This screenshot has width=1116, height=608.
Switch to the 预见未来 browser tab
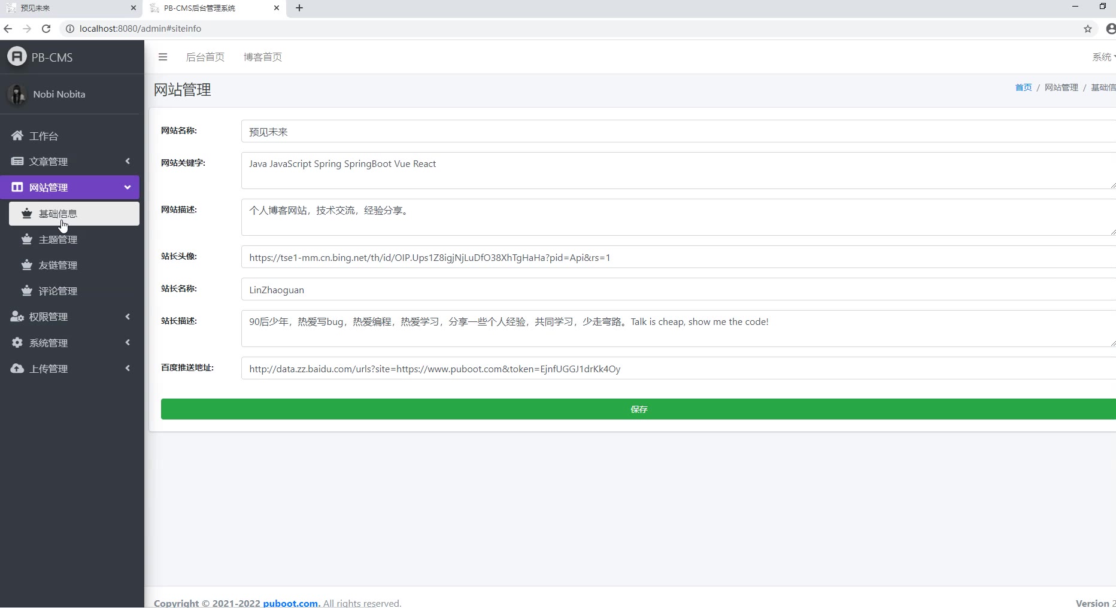coord(71,8)
